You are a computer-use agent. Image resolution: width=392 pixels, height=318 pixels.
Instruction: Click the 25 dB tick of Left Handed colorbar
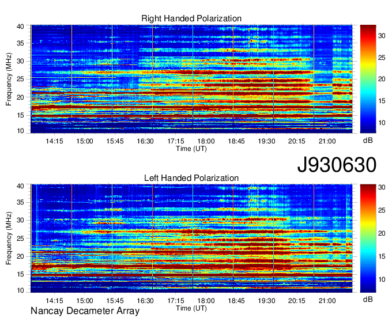(382, 210)
